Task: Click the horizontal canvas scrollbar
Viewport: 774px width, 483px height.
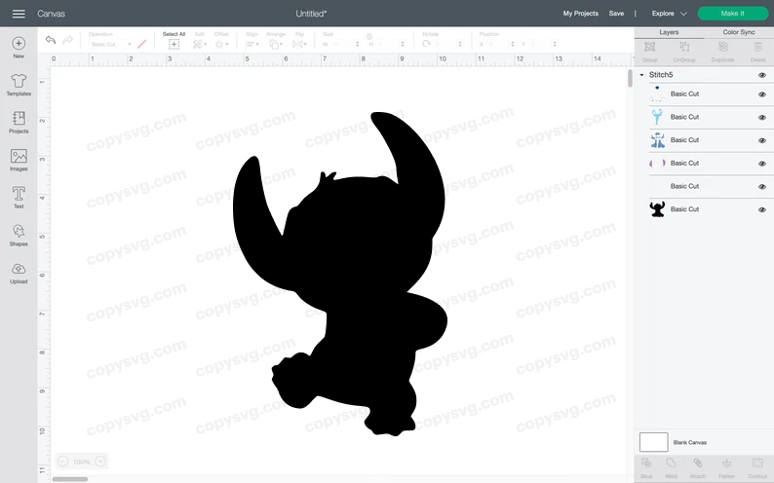Action: point(69,479)
